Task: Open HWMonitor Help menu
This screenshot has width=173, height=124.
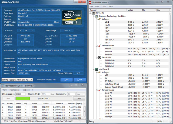Action: point(111,6)
